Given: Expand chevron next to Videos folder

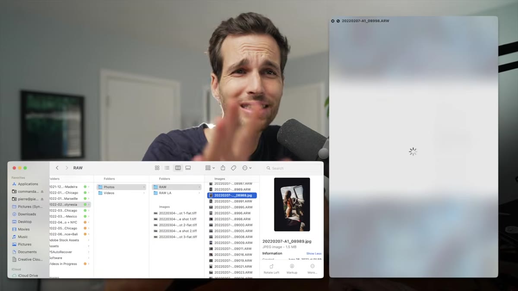Looking at the screenshot, I should tap(144, 193).
